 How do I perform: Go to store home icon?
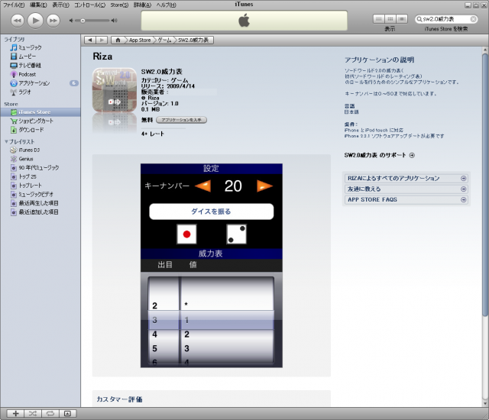(118, 40)
